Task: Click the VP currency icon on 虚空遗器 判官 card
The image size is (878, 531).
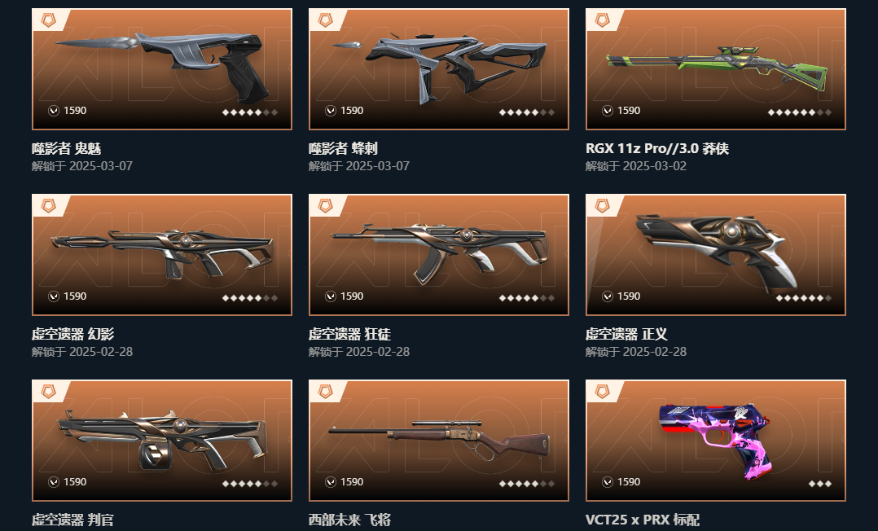Action: (54, 481)
